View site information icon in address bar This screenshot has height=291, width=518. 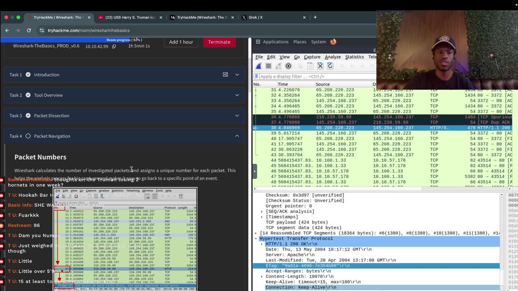41,30
